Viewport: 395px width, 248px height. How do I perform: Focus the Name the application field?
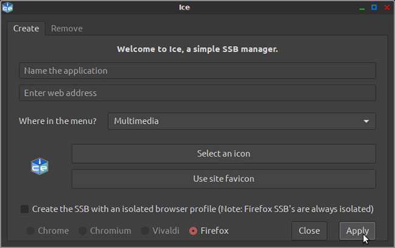197,71
